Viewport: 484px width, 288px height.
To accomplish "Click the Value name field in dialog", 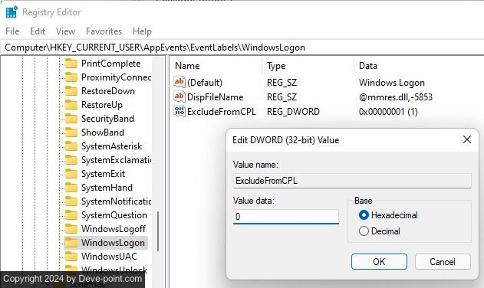I will [352, 181].
